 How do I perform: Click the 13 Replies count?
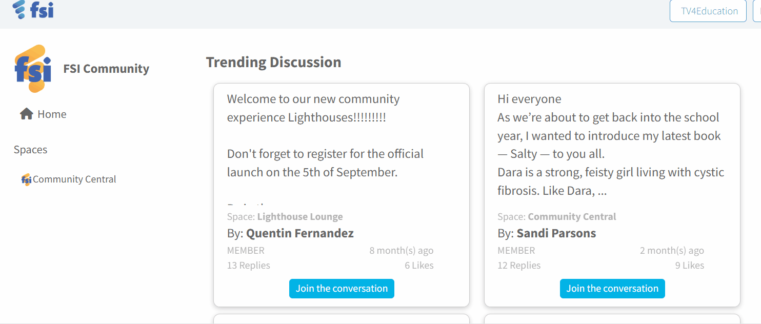pos(249,266)
